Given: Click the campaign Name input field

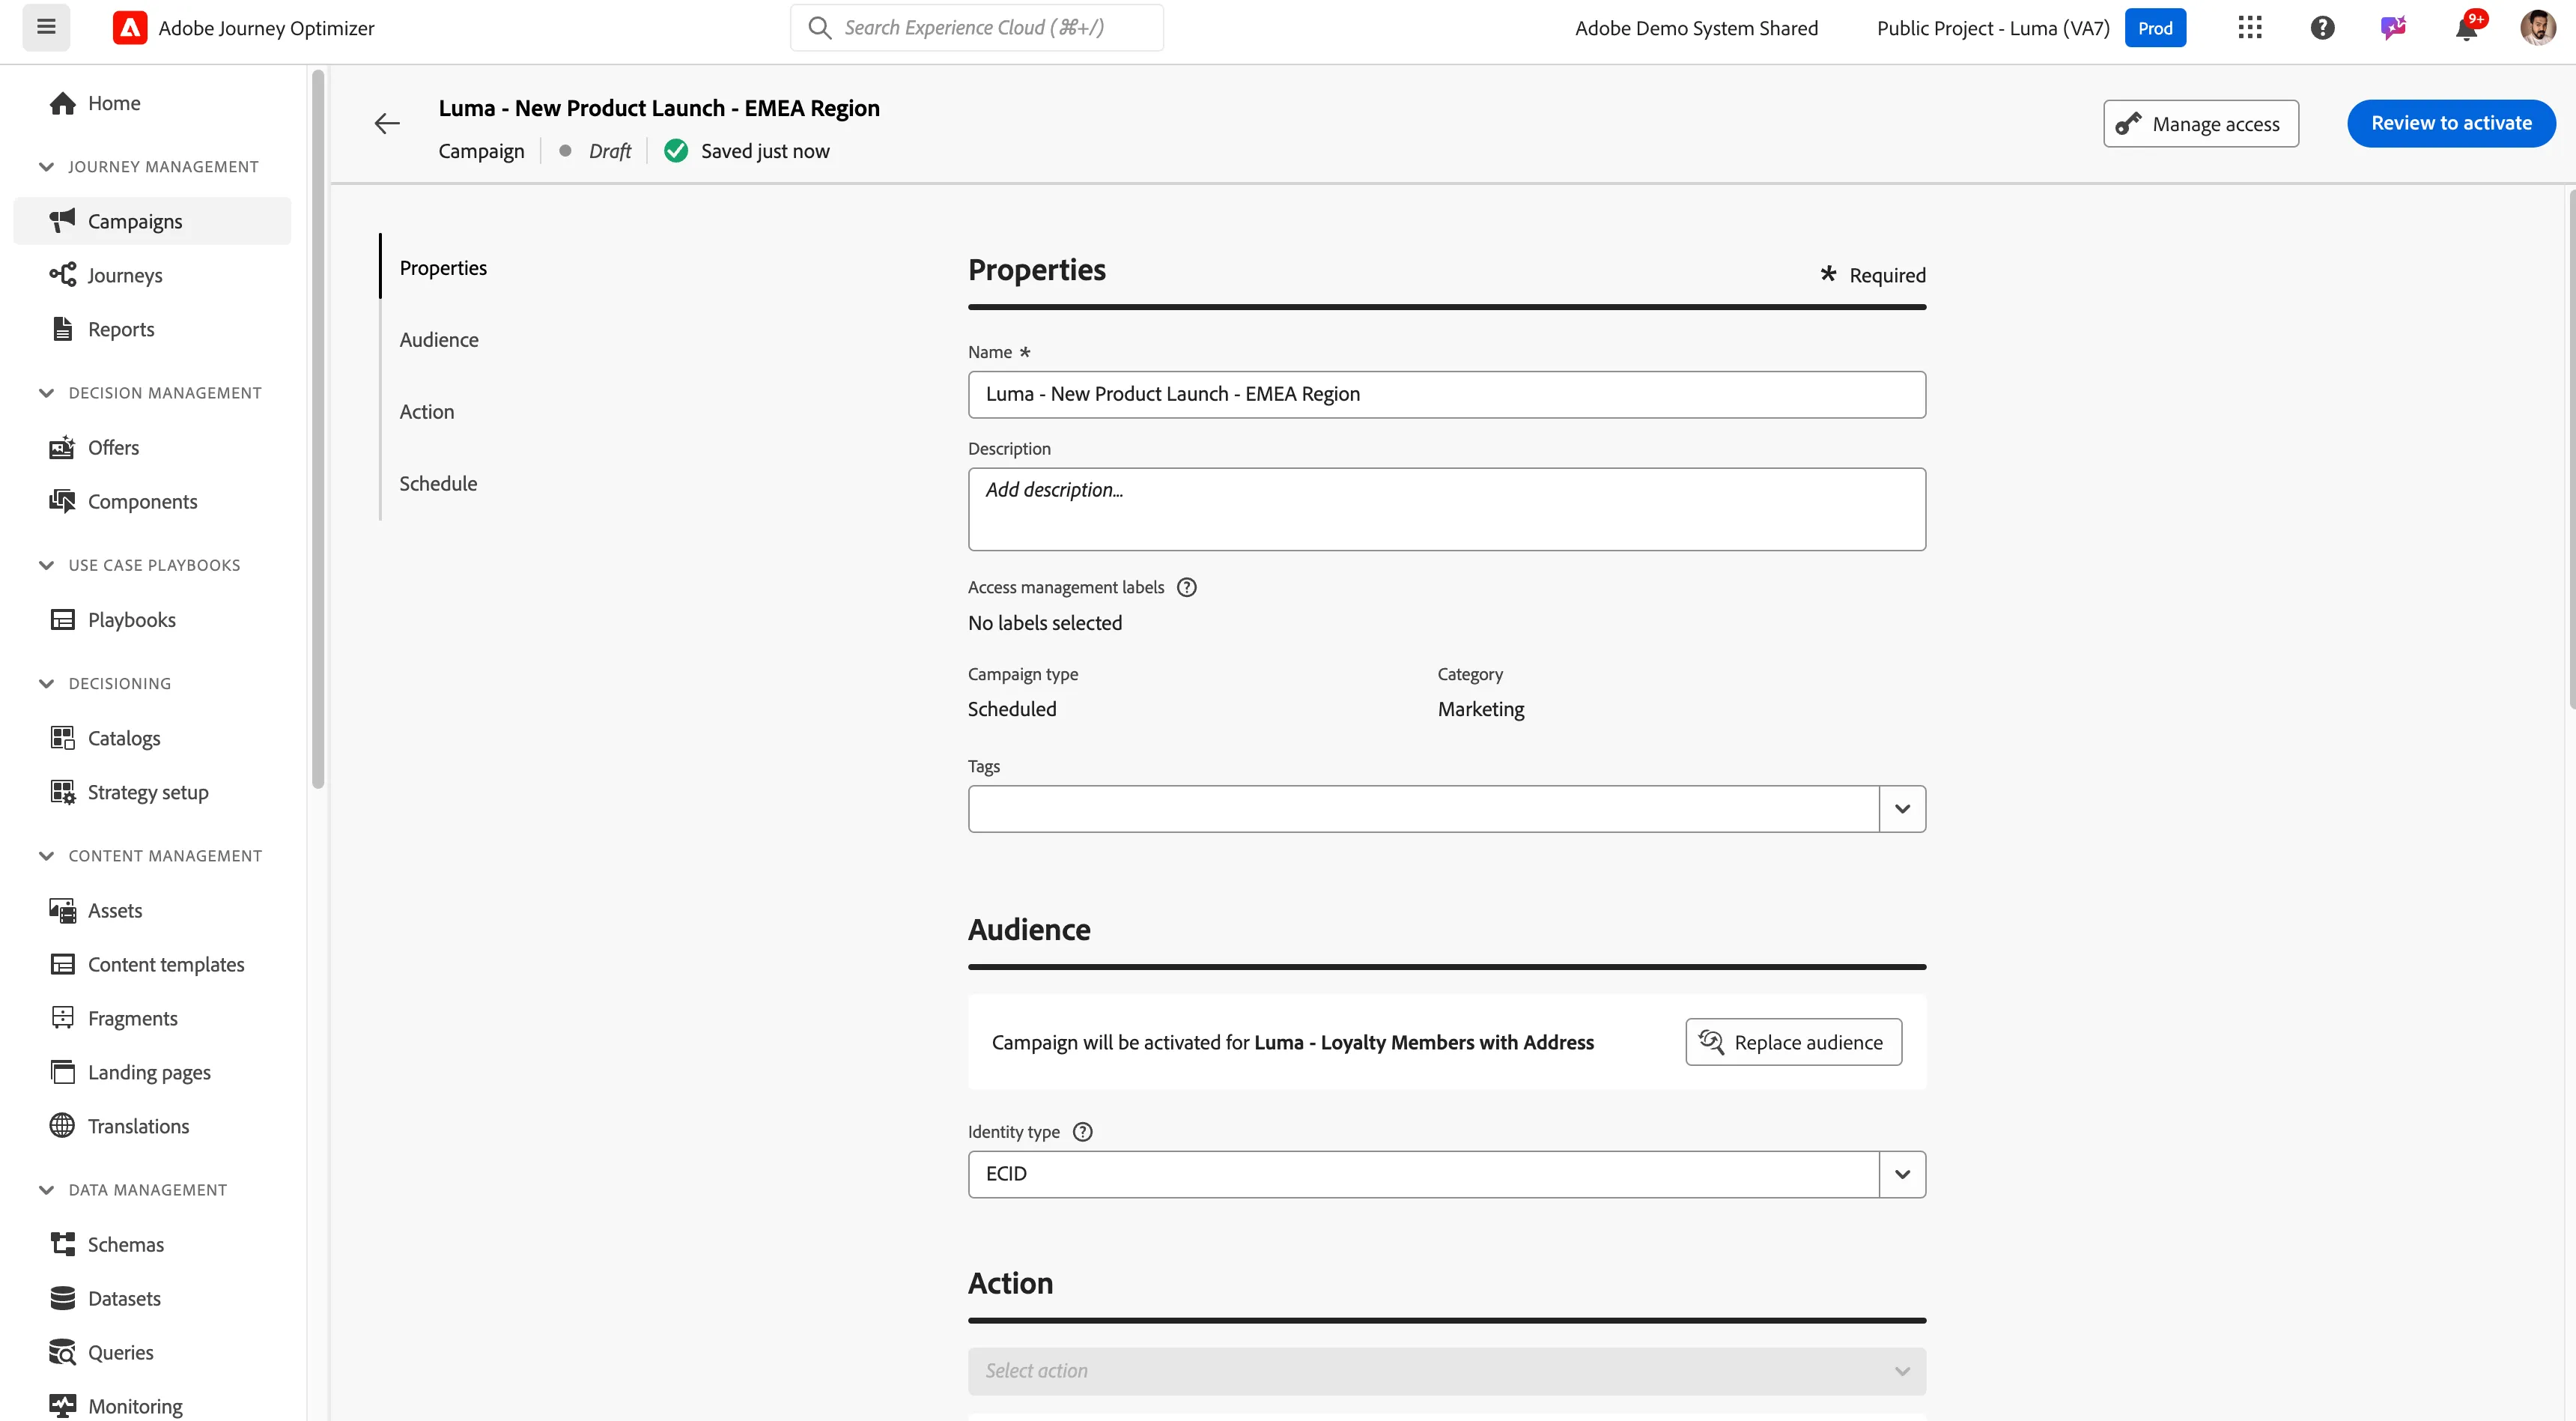Looking at the screenshot, I should 1446,394.
